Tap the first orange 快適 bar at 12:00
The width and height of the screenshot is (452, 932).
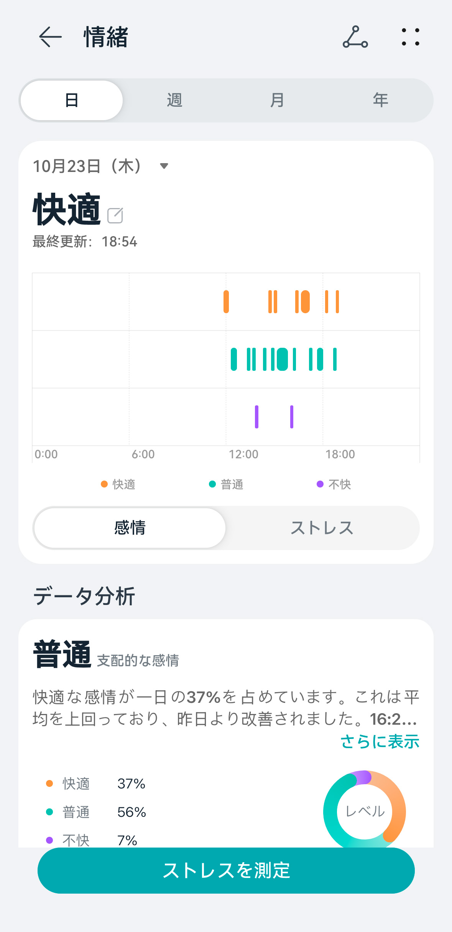pyautogui.click(x=226, y=302)
